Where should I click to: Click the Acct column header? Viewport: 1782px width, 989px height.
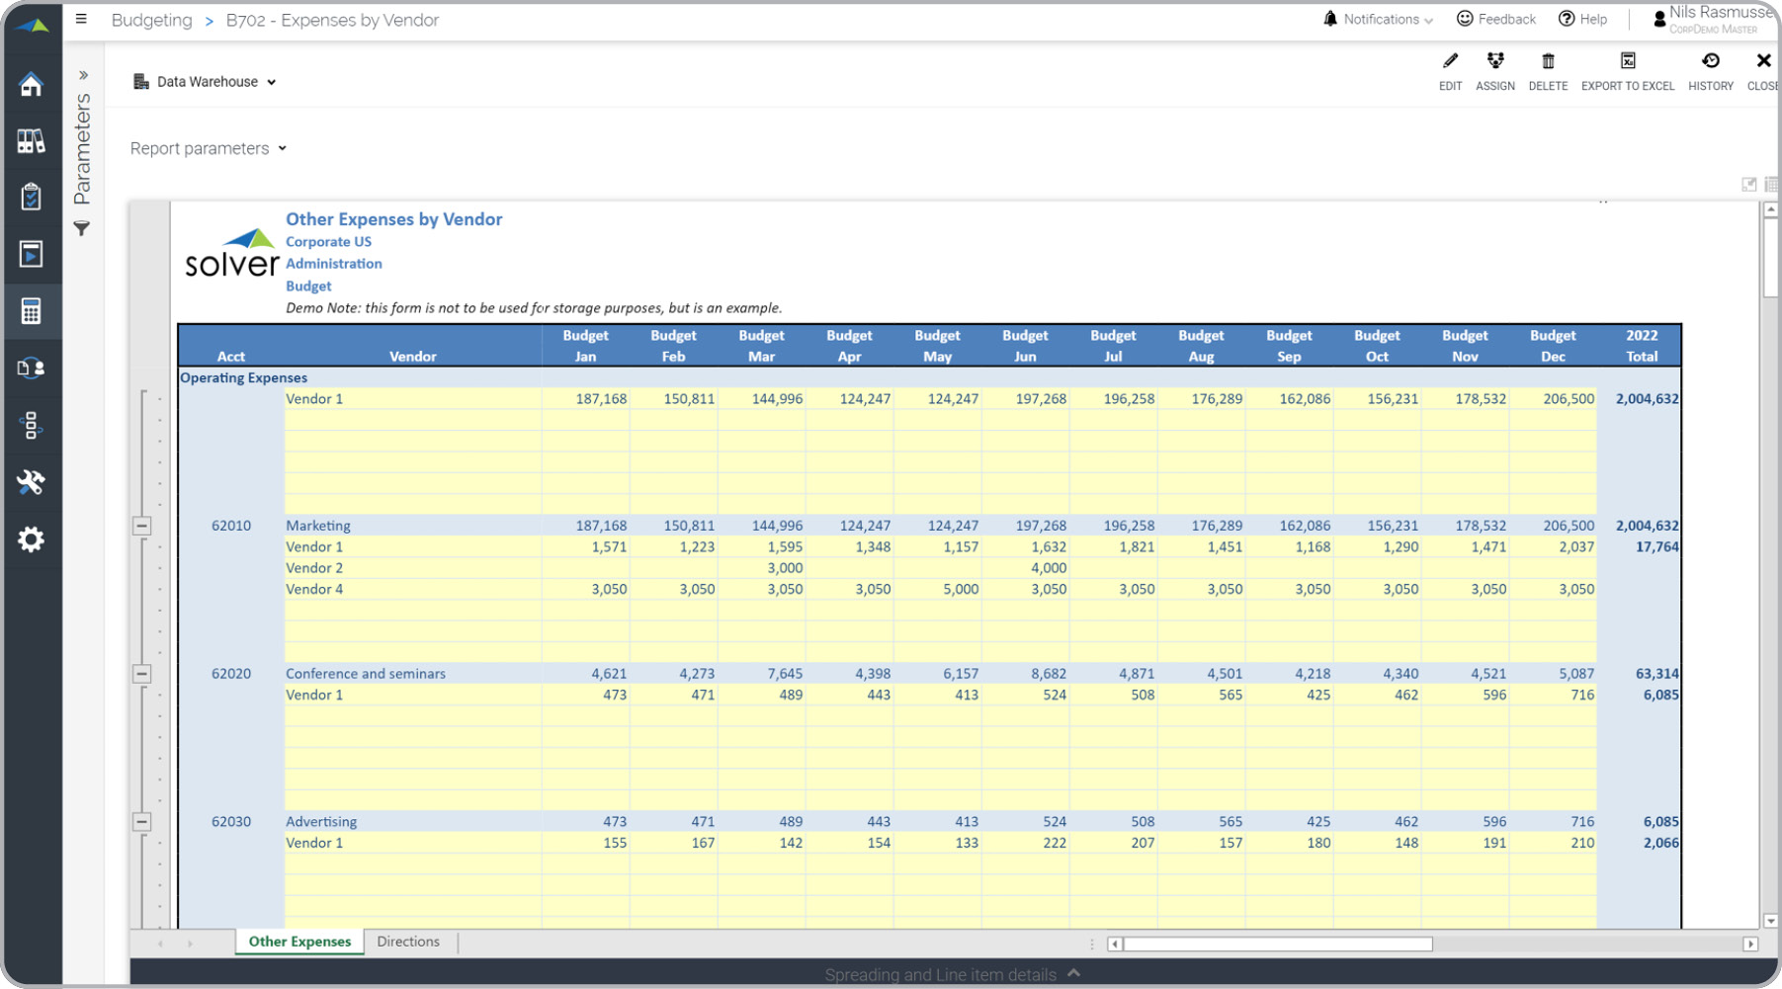[231, 357]
